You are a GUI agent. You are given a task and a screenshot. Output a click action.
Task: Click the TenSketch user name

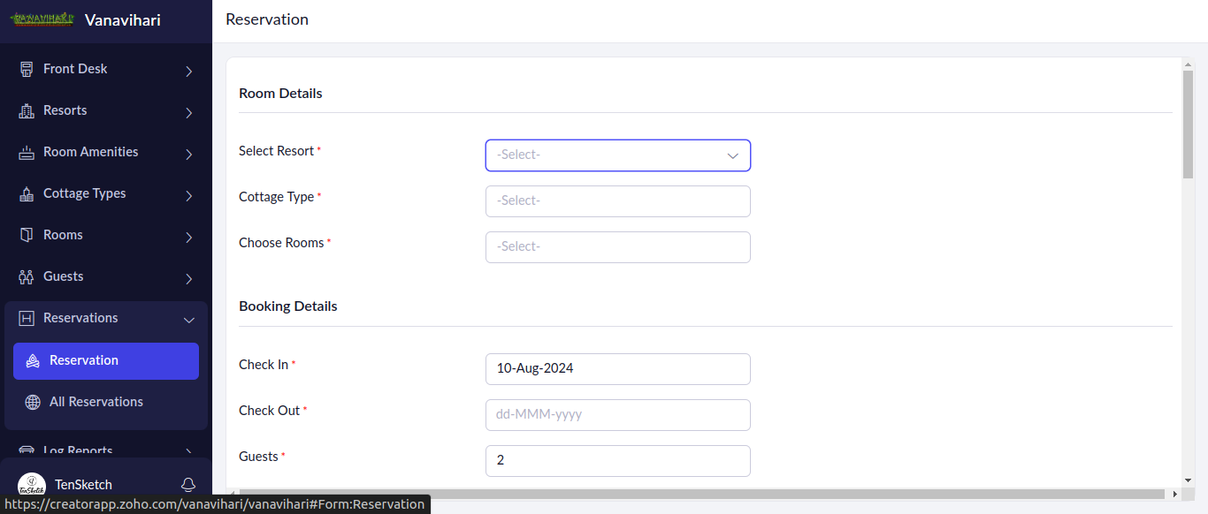(x=83, y=485)
